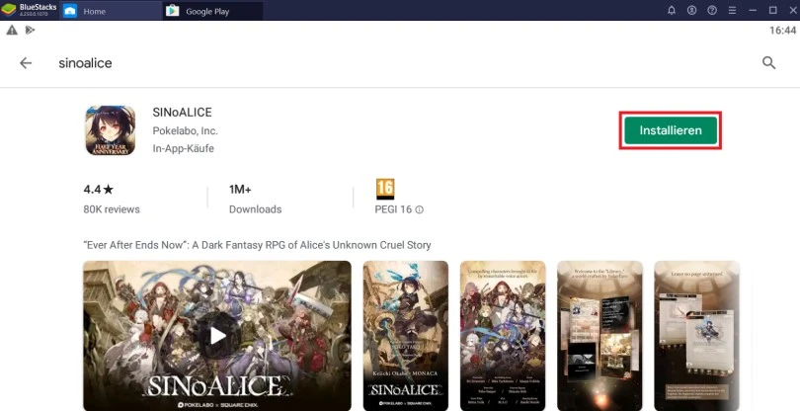Viewport: 800px width, 411px height.
Task: Open the Welcome to the Library screenshot
Action: 600,336
